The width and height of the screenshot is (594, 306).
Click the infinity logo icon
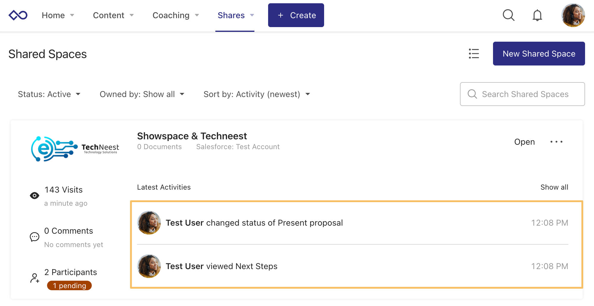click(18, 15)
